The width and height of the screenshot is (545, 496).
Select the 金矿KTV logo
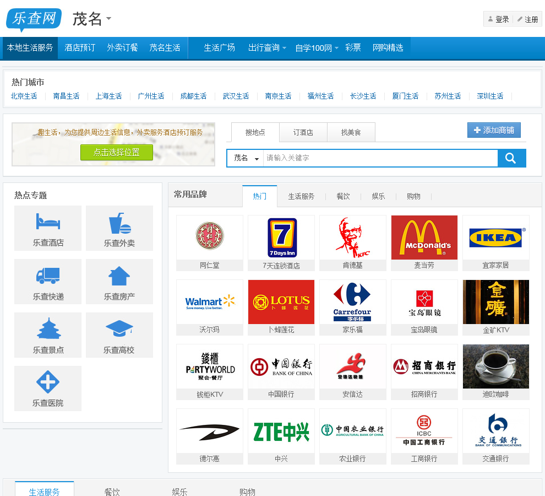pyautogui.click(x=496, y=302)
